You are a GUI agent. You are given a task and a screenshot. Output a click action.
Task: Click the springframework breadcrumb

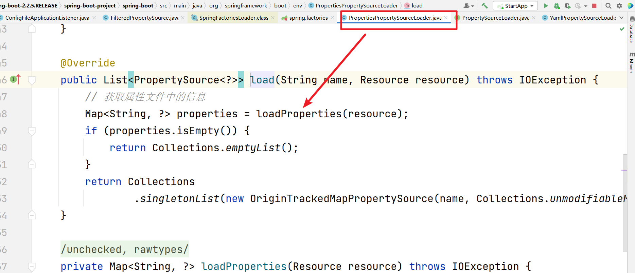[246, 5]
